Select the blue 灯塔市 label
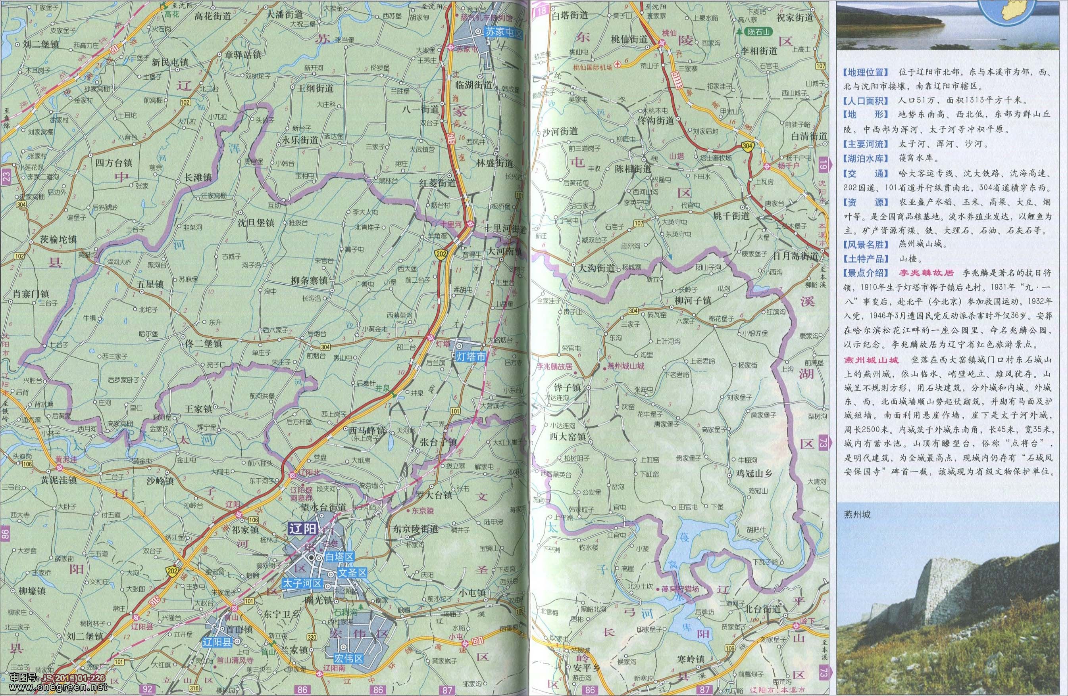Screen dimensions: 1068x696 (x=470, y=357)
